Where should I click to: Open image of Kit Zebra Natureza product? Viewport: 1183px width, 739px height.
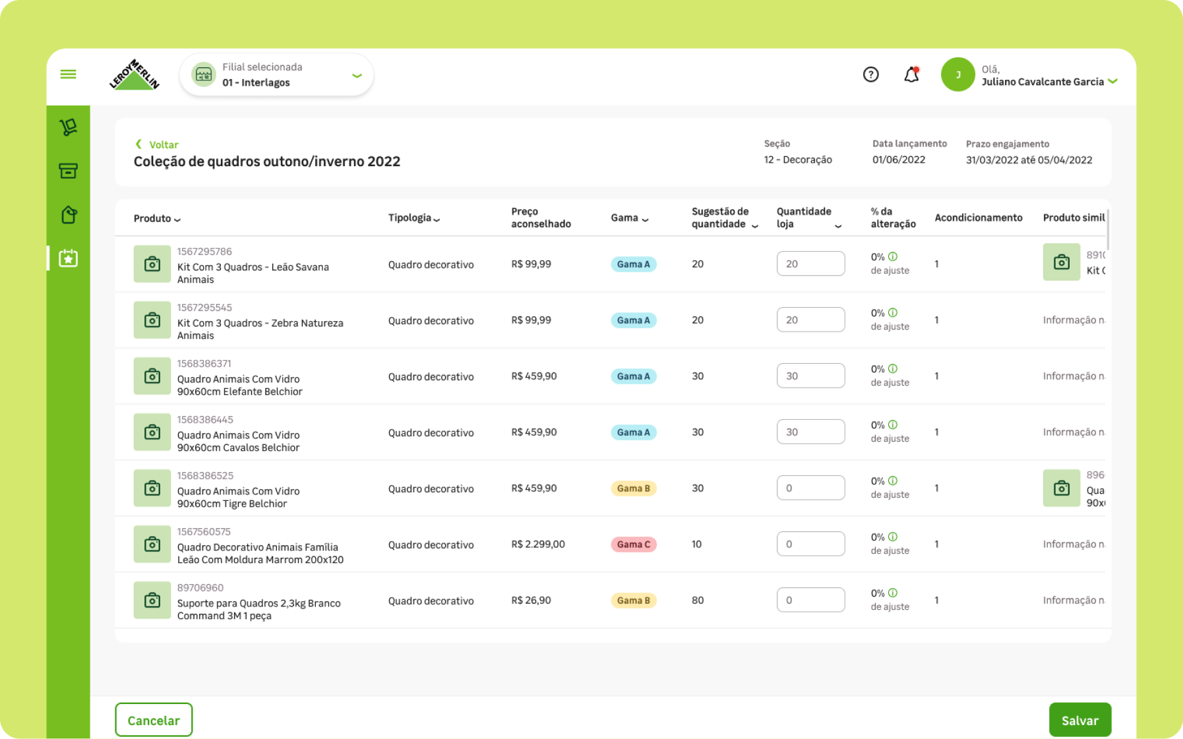click(152, 320)
